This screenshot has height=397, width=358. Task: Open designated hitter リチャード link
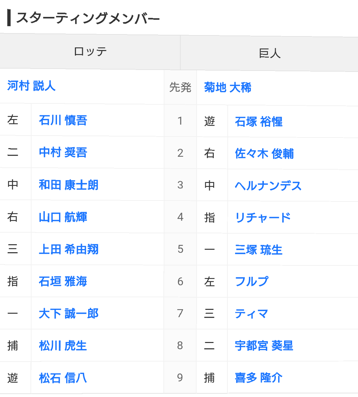click(263, 218)
